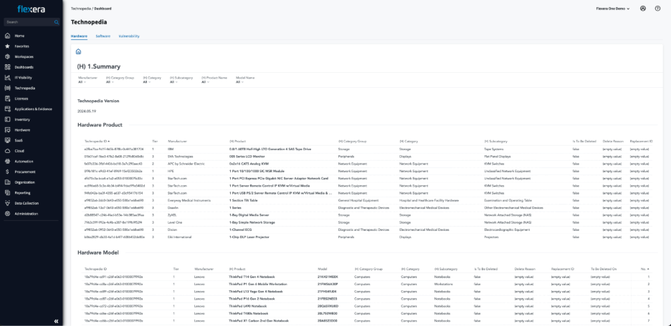Viewport: 671px width, 326px height.
Task: Select Technopedia version 2024.05.19 text
Action: (87, 111)
